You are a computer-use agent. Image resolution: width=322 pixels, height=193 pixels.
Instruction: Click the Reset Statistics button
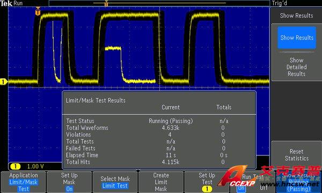[x=297, y=155]
